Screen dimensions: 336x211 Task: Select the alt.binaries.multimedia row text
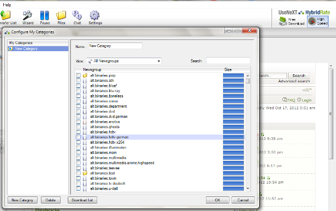coord(108,158)
